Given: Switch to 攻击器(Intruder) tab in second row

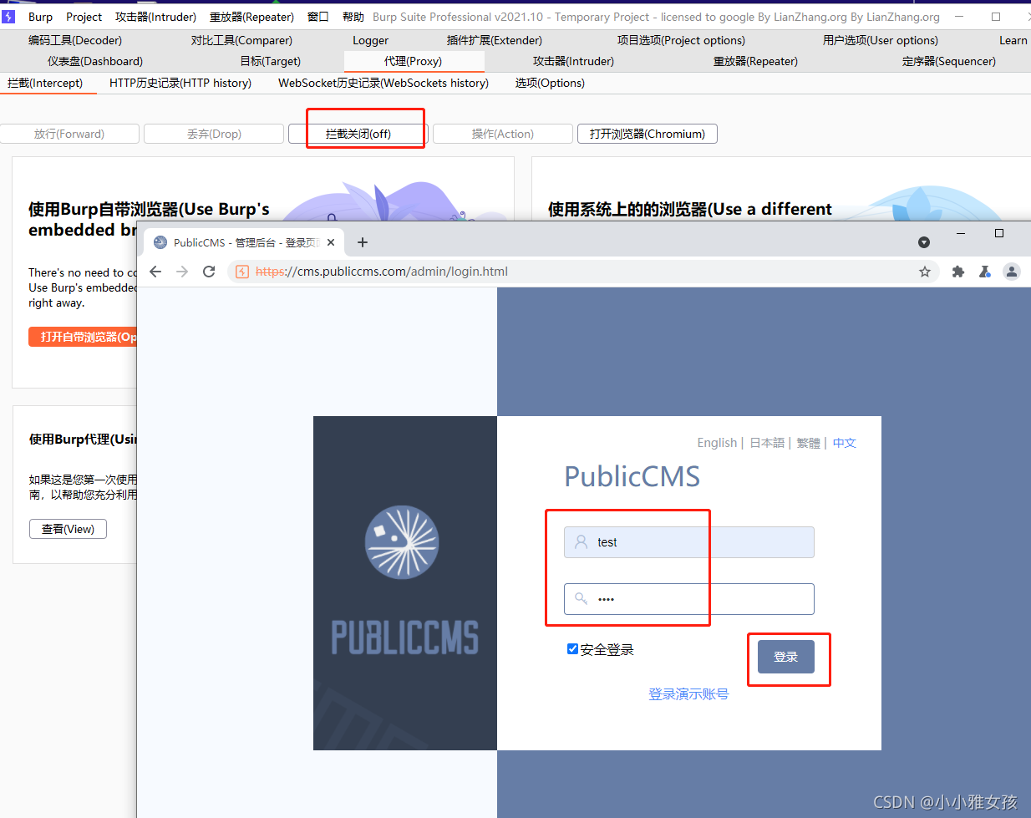Looking at the screenshot, I should point(573,61).
